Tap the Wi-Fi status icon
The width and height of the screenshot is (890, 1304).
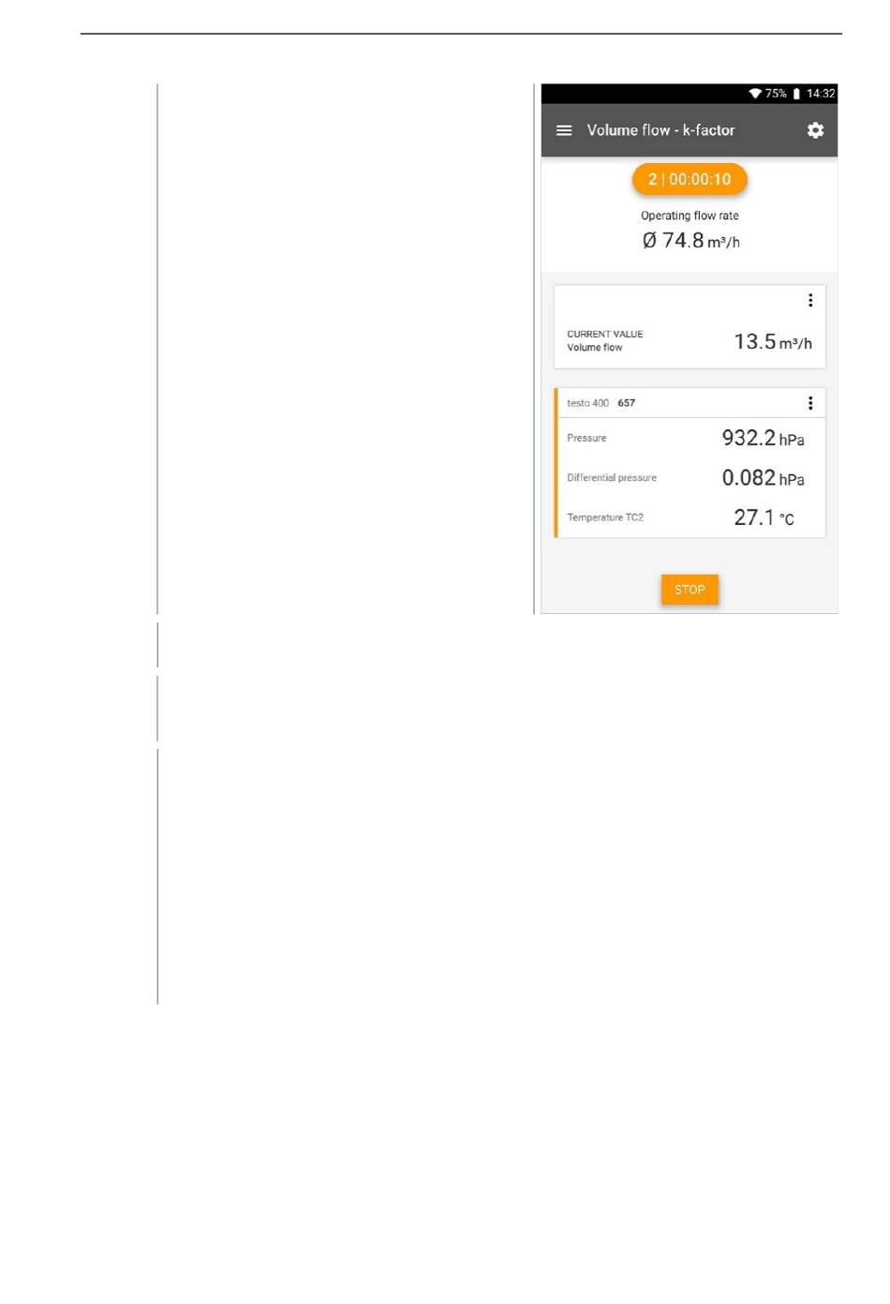coord(755,94)
